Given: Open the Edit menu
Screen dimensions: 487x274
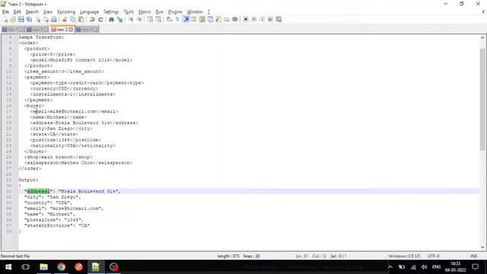Looking at the screenshot, I should [x=18, y=12].
